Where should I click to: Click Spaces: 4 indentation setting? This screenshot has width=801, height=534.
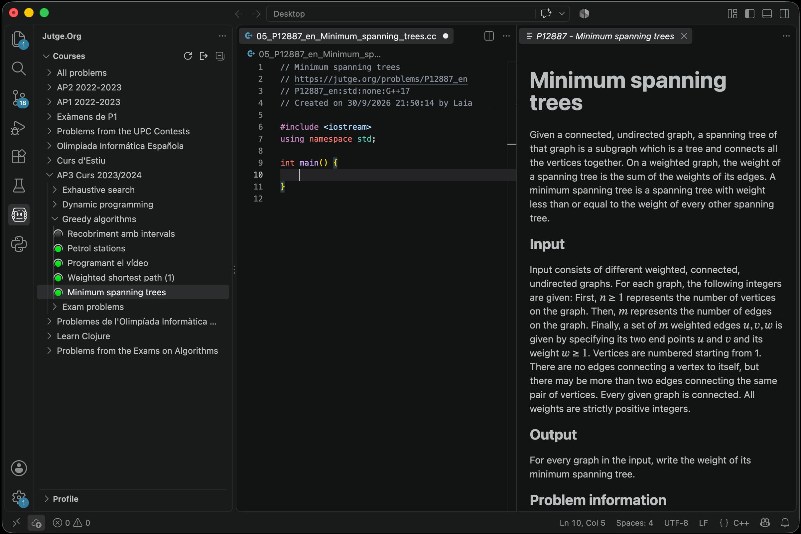pyautogui.click(x=634, y=523)
